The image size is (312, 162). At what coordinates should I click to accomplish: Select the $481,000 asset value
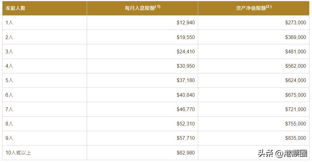tap(295, 52)
